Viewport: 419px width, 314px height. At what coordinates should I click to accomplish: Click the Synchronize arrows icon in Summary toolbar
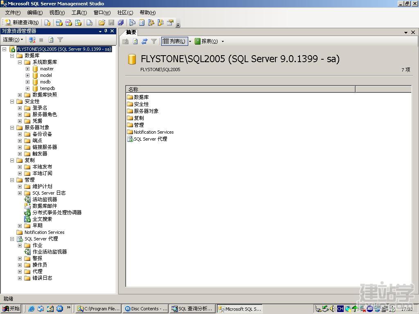(144, 41)
